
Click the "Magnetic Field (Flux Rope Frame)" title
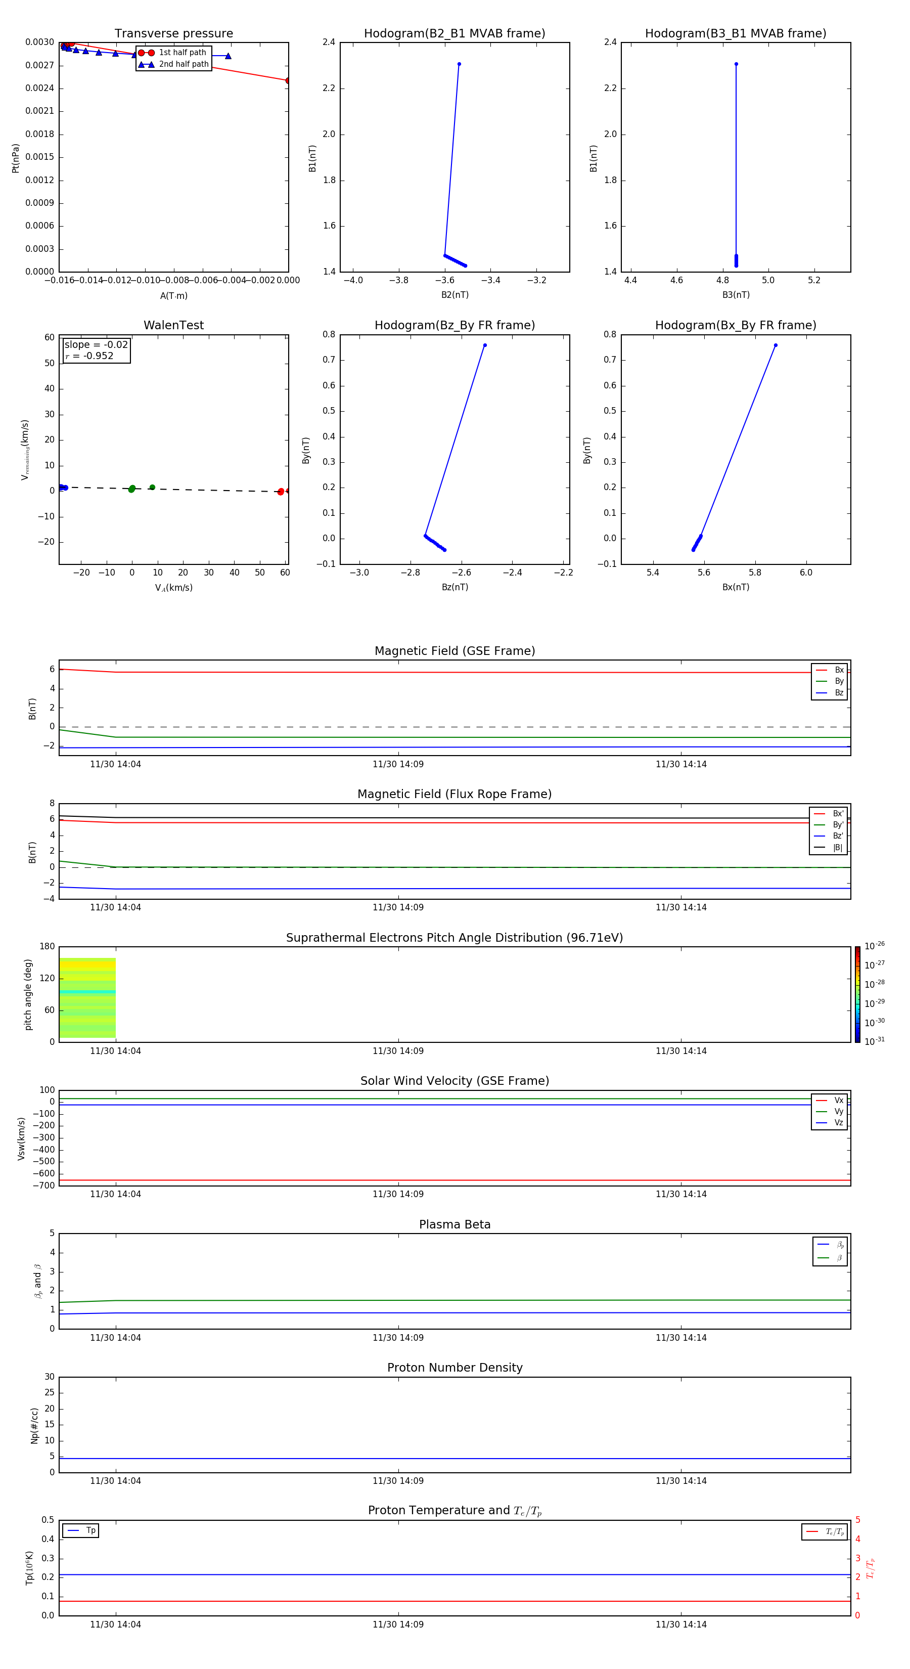454,795
